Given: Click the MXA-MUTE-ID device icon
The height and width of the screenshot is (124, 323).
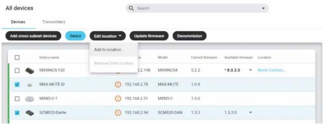Looking at the screenshot, I should click(x=29, y=85).
